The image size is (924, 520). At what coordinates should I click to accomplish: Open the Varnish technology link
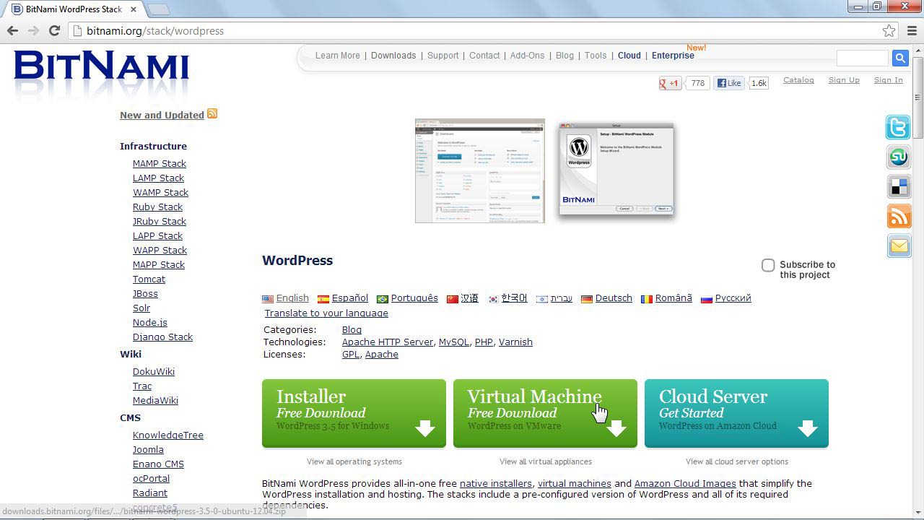click(515, 342)
